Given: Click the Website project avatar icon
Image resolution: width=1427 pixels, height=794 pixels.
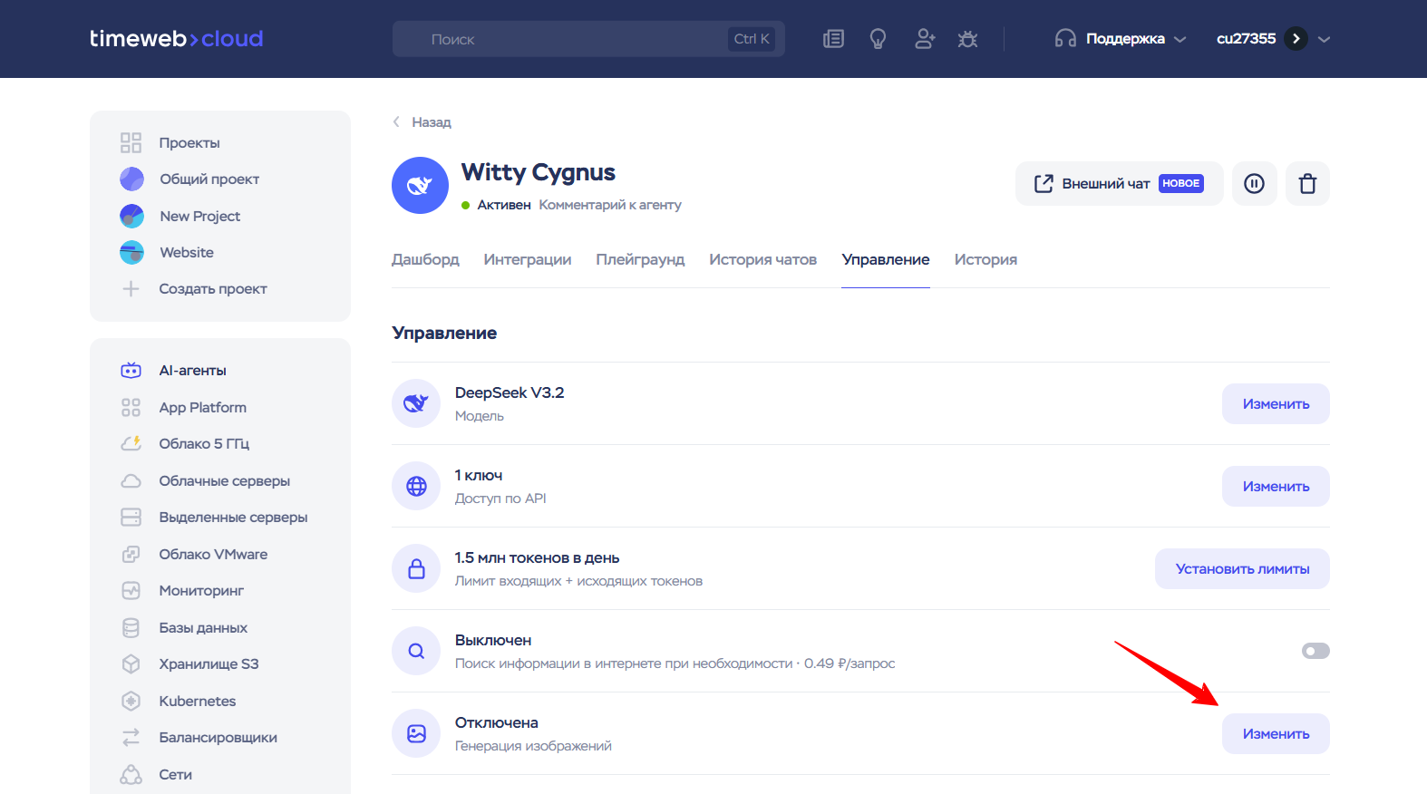Looking at the screenshot, I should pos(131,252).
